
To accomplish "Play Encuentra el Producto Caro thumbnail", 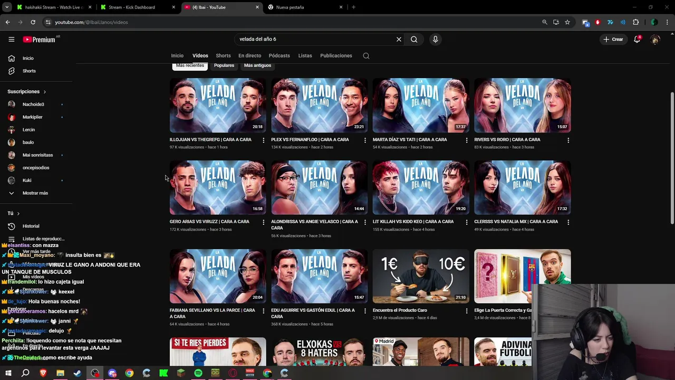I will click(421, 276).
